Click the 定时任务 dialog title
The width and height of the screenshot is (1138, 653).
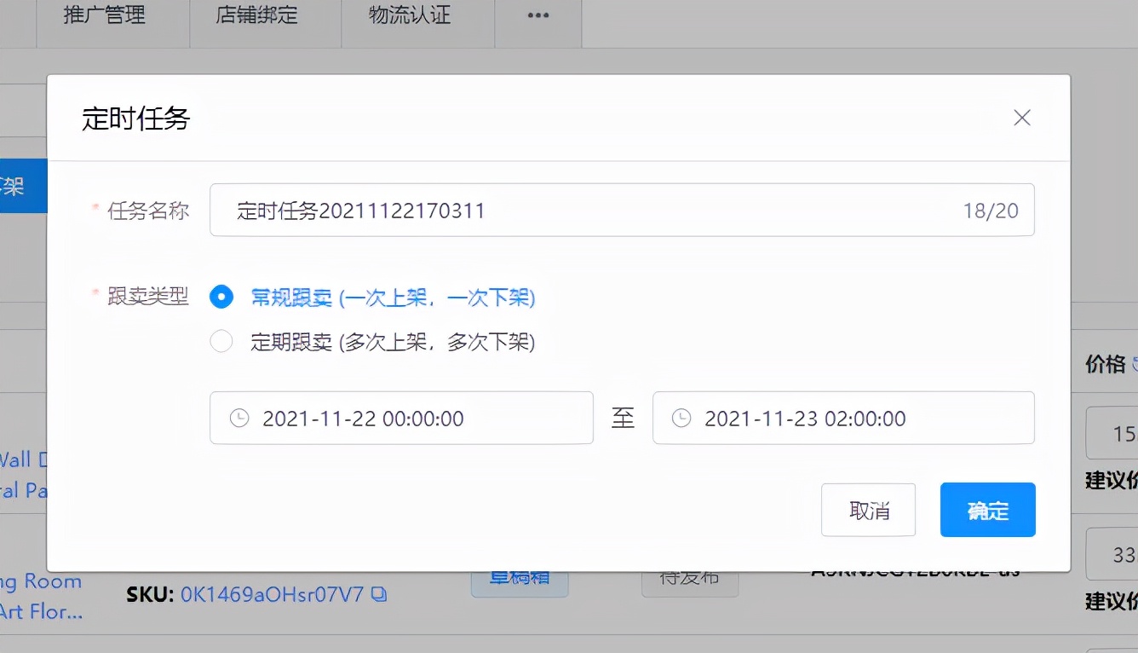(x=135, y=118)
